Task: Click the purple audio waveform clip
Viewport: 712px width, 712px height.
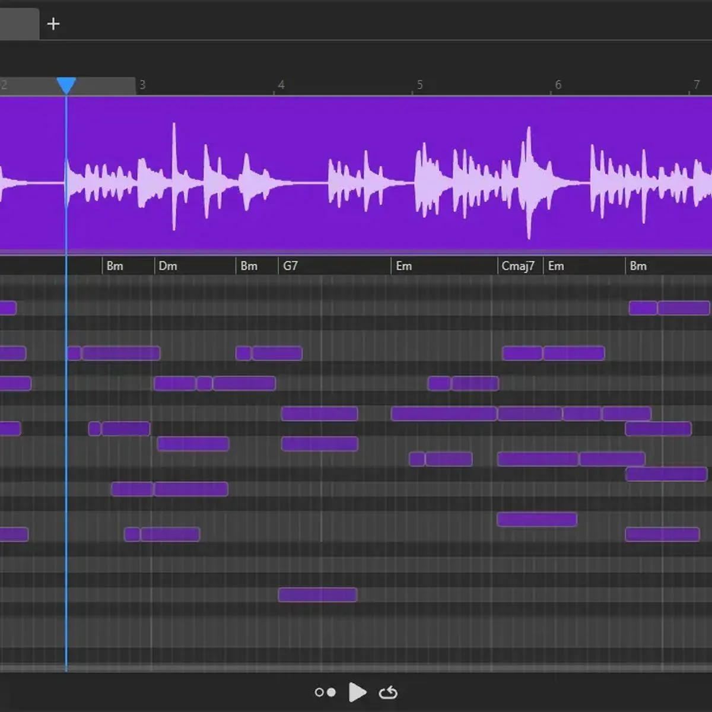Action: click(356, 176)
